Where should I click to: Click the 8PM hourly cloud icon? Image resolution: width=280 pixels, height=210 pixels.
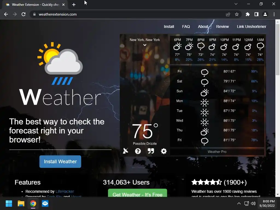coord(201,46)
